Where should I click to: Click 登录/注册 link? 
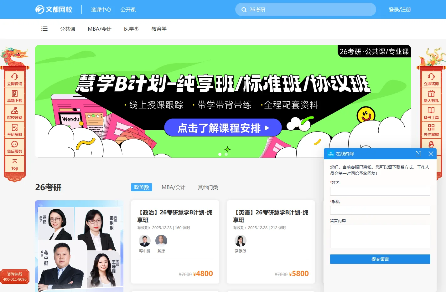tap(400, 10)
